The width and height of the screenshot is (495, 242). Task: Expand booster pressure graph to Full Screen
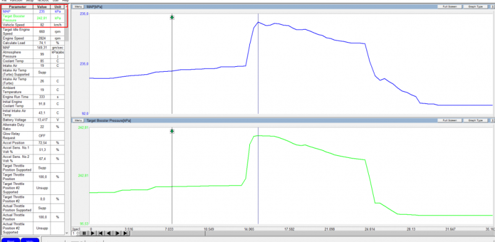(450, 120)
